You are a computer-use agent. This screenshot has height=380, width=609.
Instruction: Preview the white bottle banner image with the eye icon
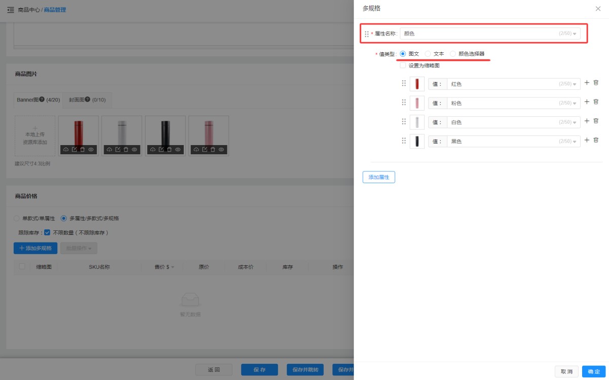click(x=134, y=150)
